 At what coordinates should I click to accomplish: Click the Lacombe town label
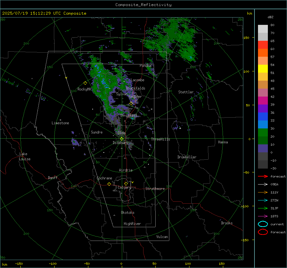tap(137, 80)
